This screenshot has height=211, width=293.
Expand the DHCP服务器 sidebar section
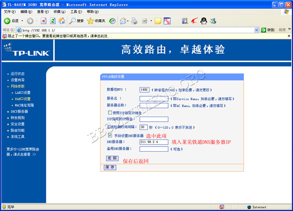tap(8, 112)
